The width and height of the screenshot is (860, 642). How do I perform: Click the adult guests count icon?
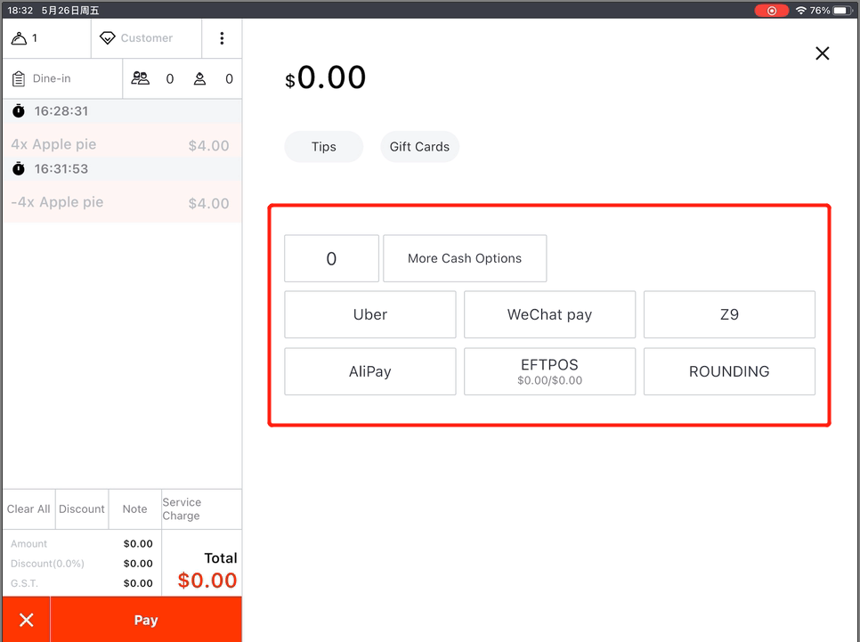pyautogui.click(x=141, y=78)
